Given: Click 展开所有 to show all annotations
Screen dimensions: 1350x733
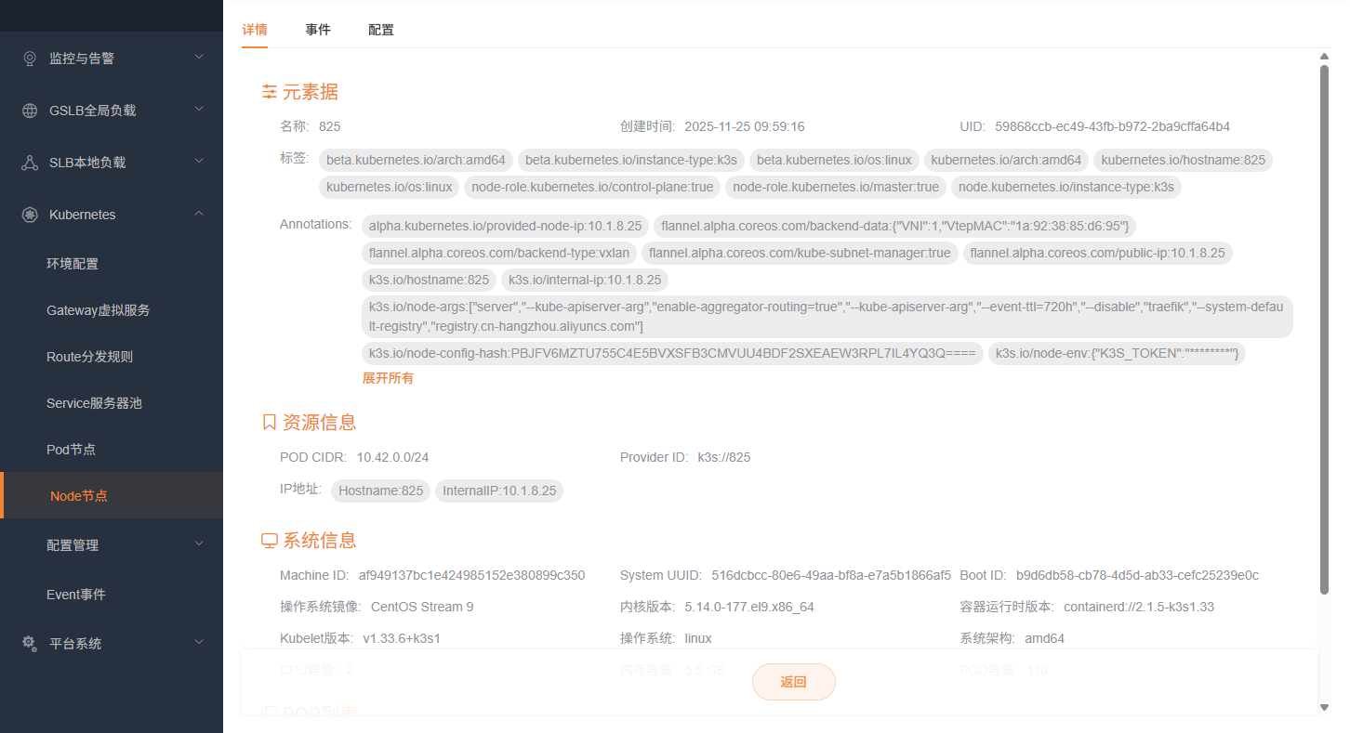Looking at the screenshot, I should pos(388,378).
